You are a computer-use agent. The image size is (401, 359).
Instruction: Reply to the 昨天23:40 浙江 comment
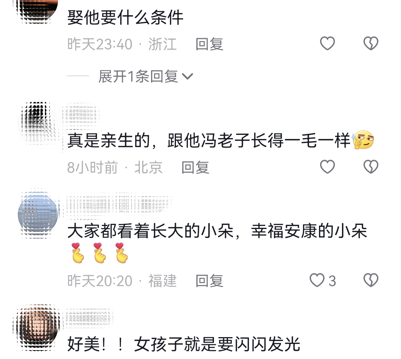[x=209, y=44]
